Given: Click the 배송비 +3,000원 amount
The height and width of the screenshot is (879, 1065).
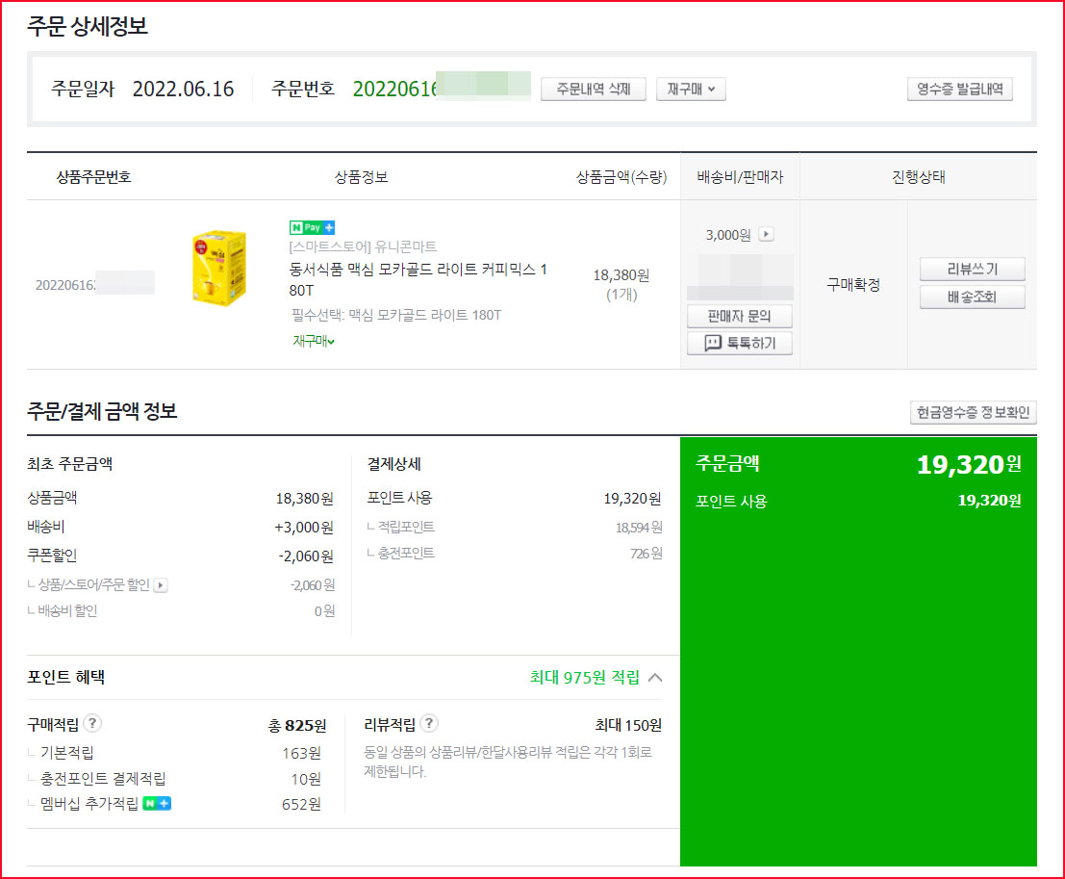Looking at the screenshot, I should click(x=304, y=528).
